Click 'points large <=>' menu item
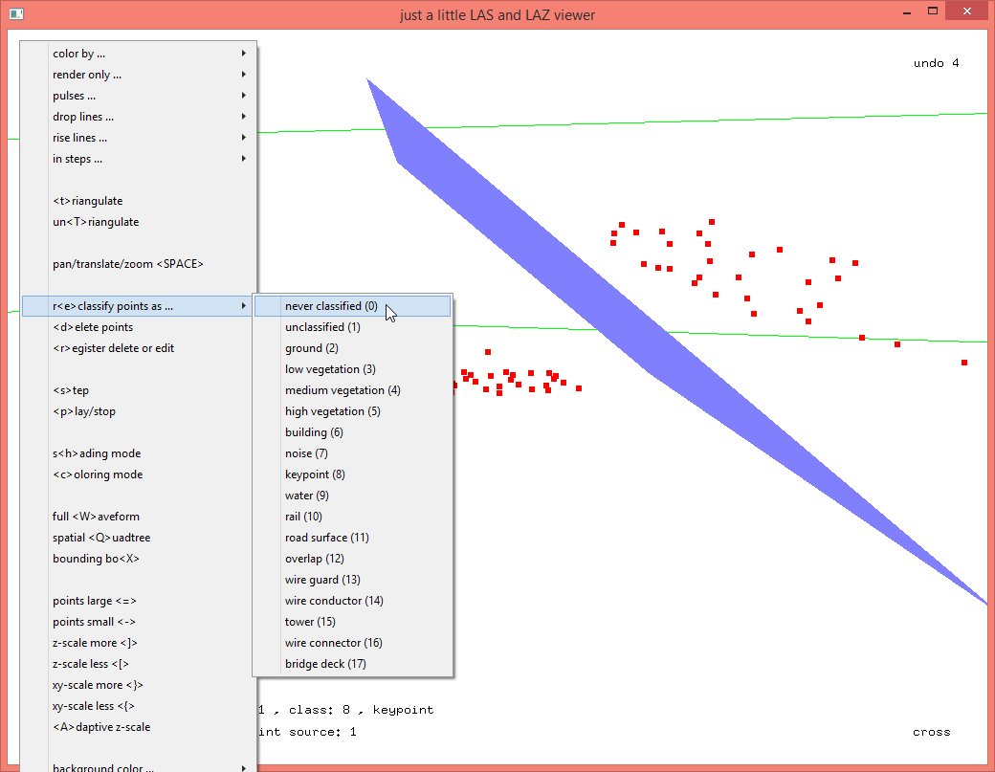 click(95, 601)
